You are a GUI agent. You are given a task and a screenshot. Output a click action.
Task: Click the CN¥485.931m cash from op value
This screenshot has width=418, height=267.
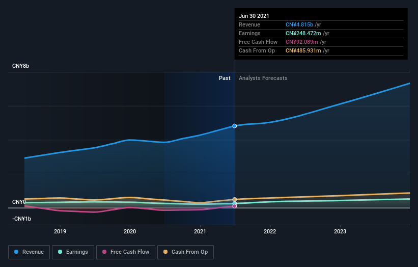pyautogui.click(x=303, y=50)
